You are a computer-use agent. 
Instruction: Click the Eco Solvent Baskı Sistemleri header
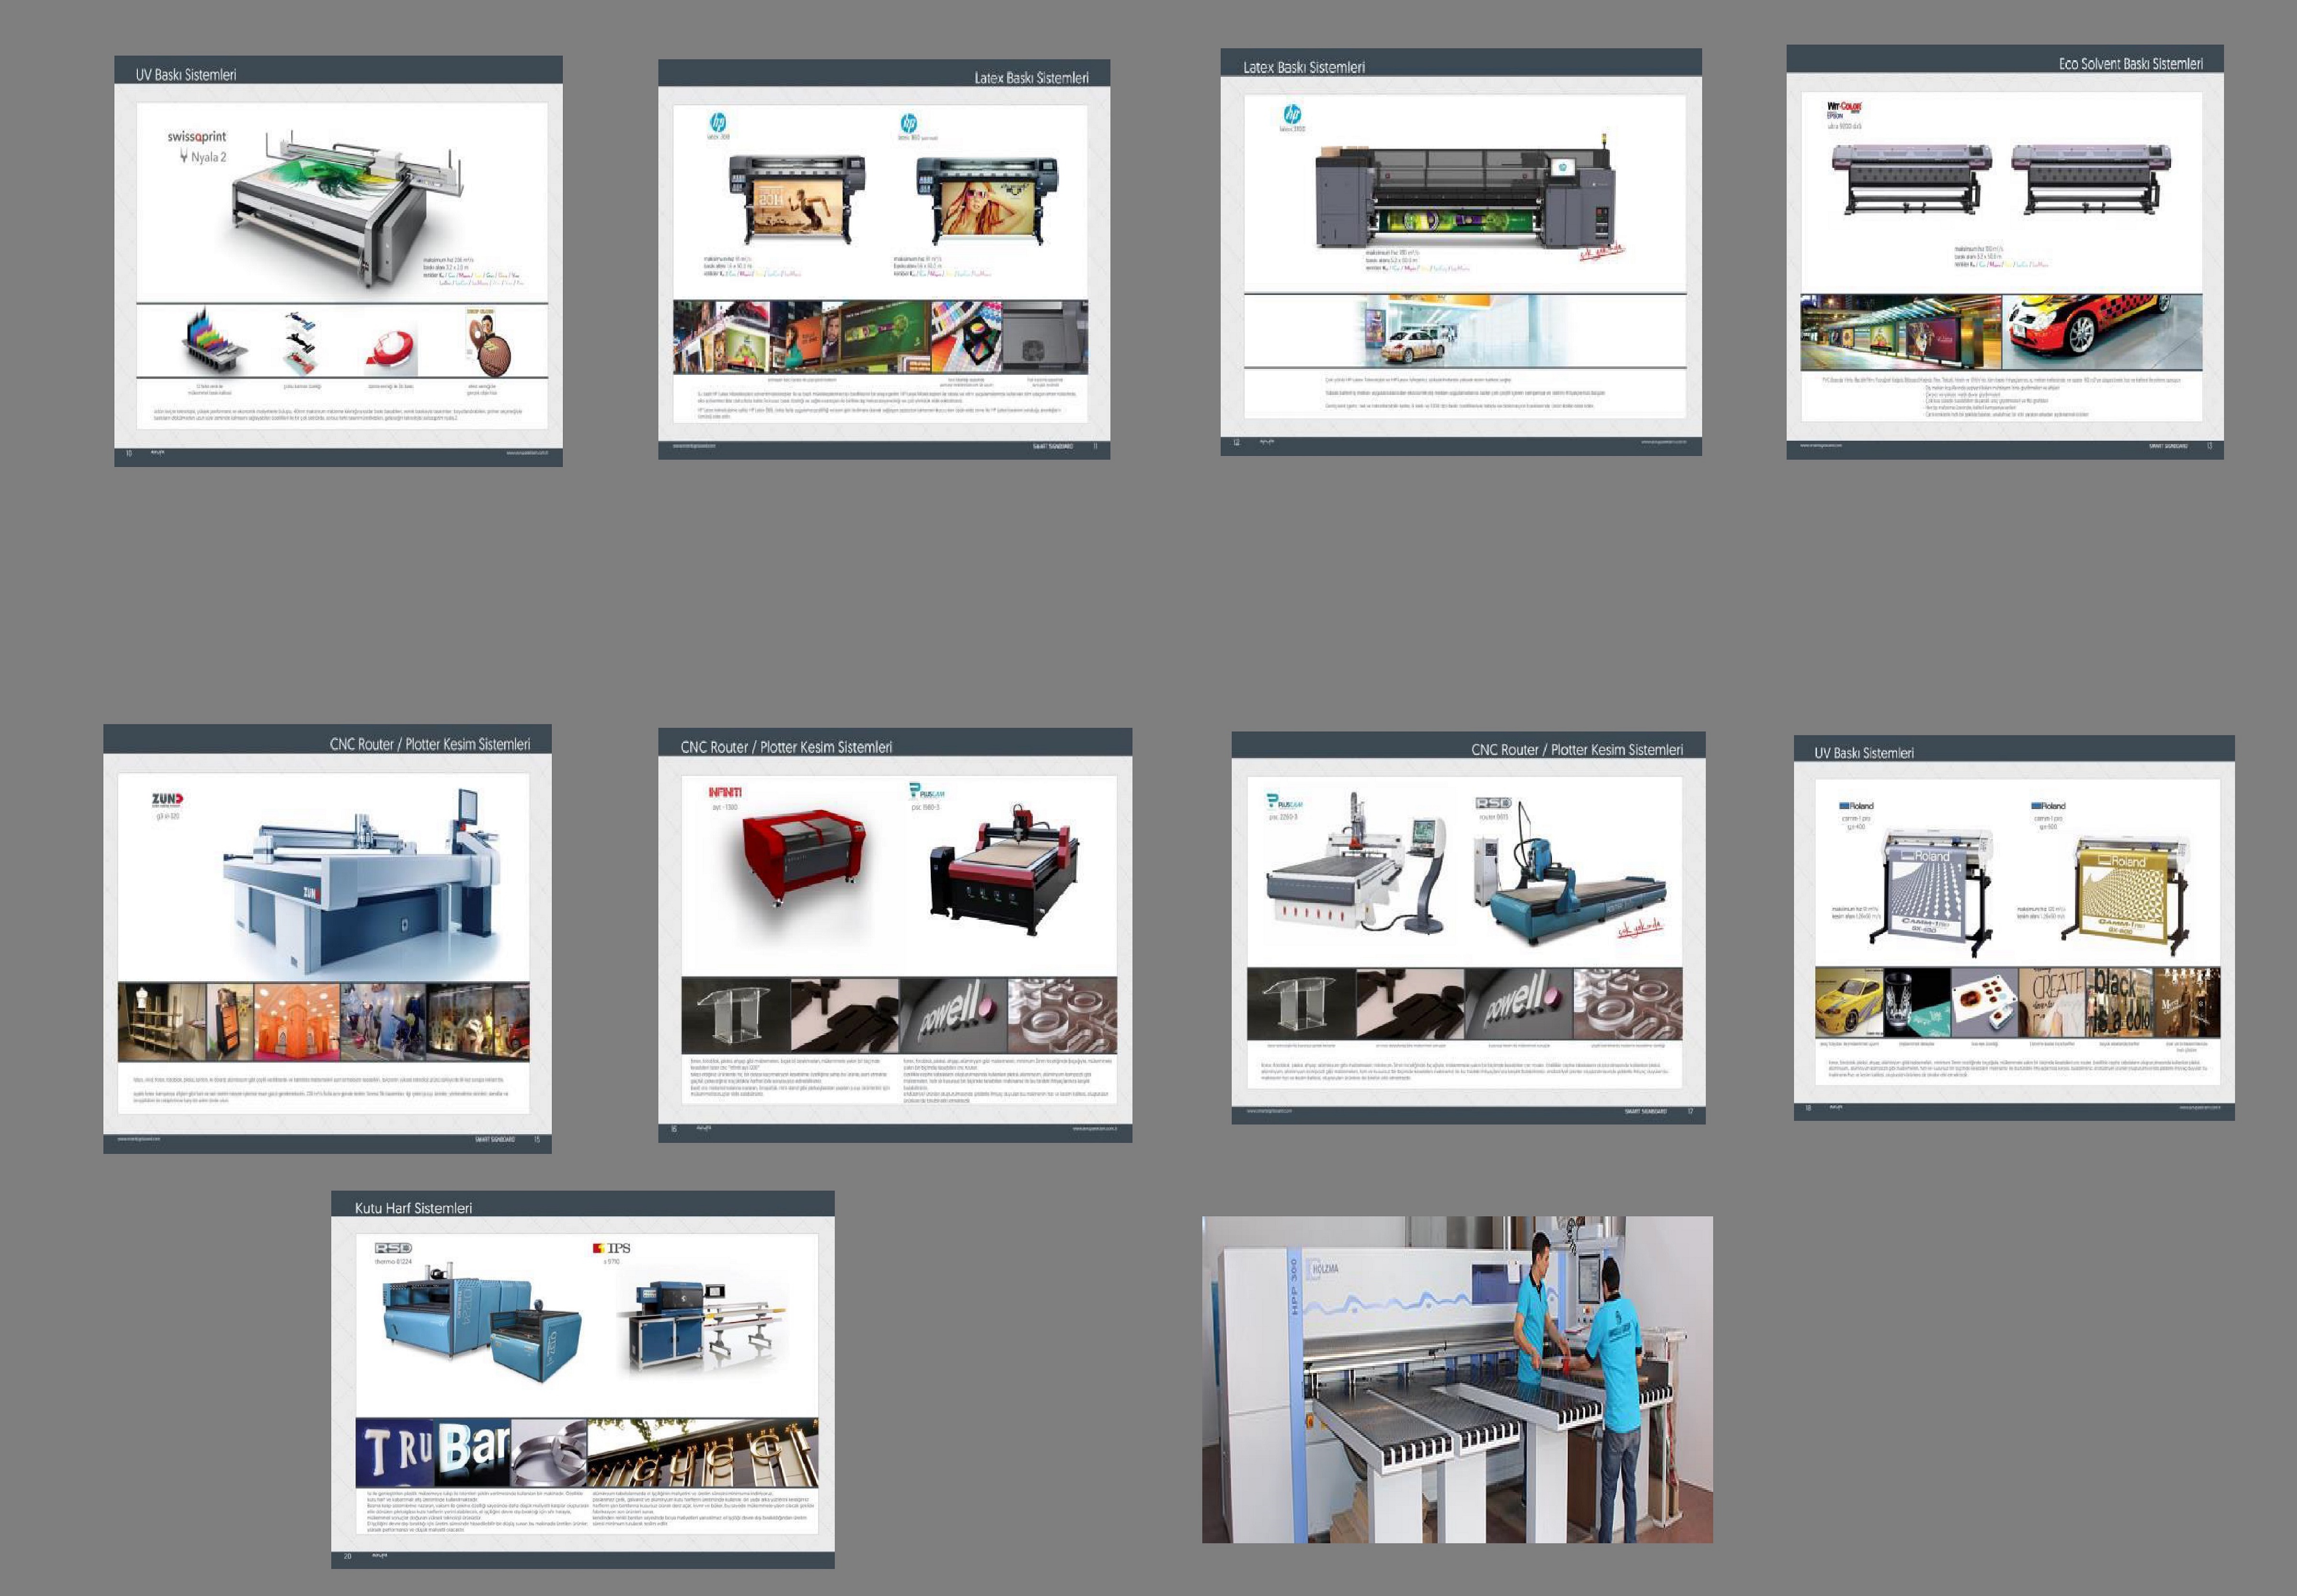pos(2130,64)
